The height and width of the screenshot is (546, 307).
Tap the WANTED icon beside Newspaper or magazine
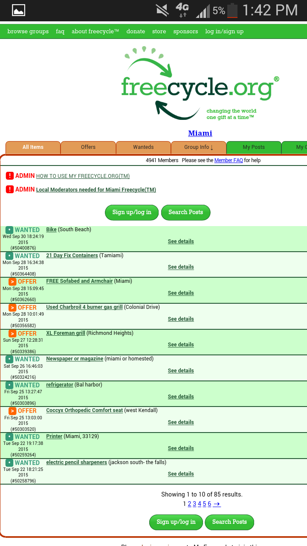pos(9,359)
